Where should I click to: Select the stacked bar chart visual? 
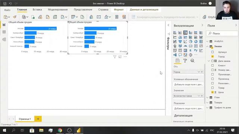pos(175,32)
